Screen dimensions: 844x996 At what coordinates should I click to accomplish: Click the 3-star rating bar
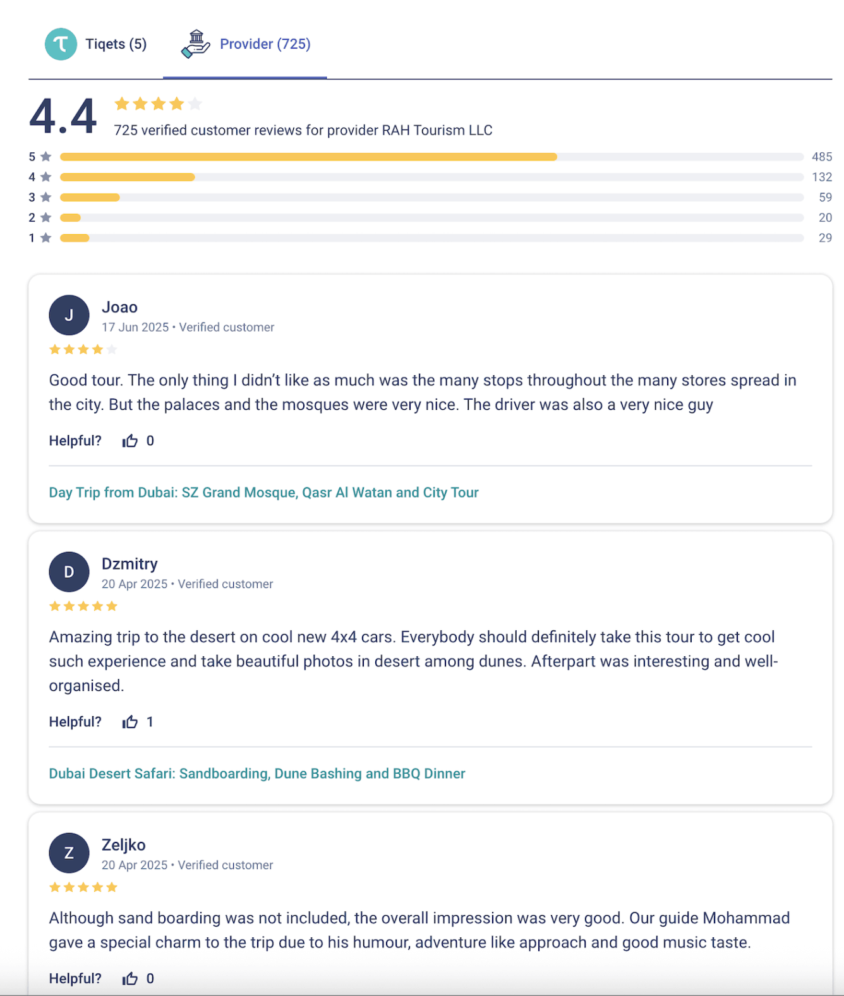(x=431, y=197)
